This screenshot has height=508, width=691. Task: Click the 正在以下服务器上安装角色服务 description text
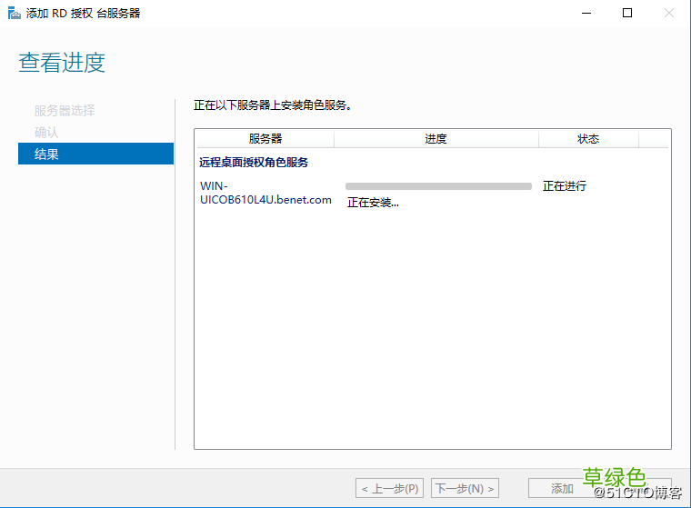click(x=273, y=105)
